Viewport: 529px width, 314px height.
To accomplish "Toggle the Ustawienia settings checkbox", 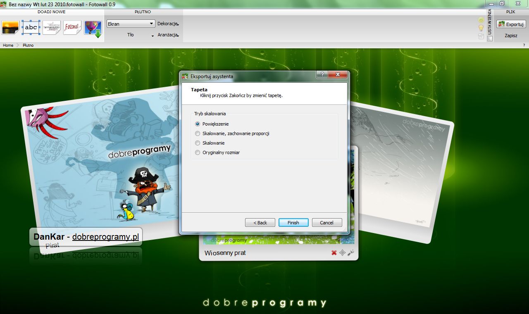I will pos(490,39).
